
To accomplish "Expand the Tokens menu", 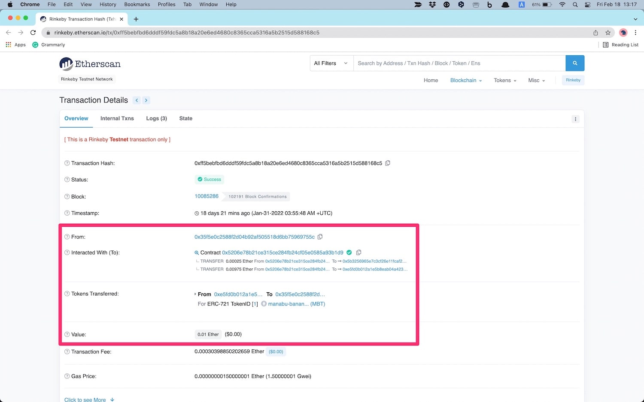I will click(505, 80).
